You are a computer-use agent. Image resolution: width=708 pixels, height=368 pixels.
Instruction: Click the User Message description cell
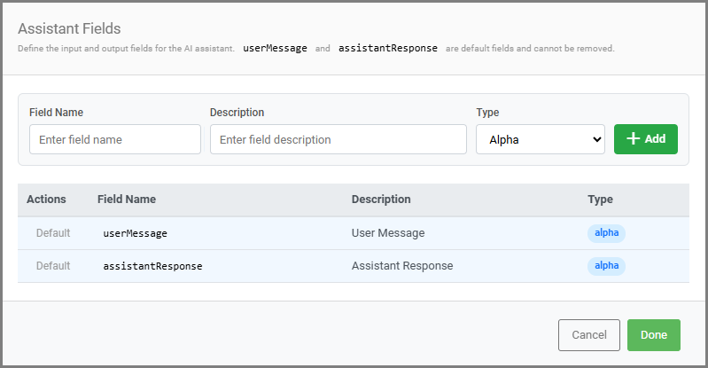point(388,233)
